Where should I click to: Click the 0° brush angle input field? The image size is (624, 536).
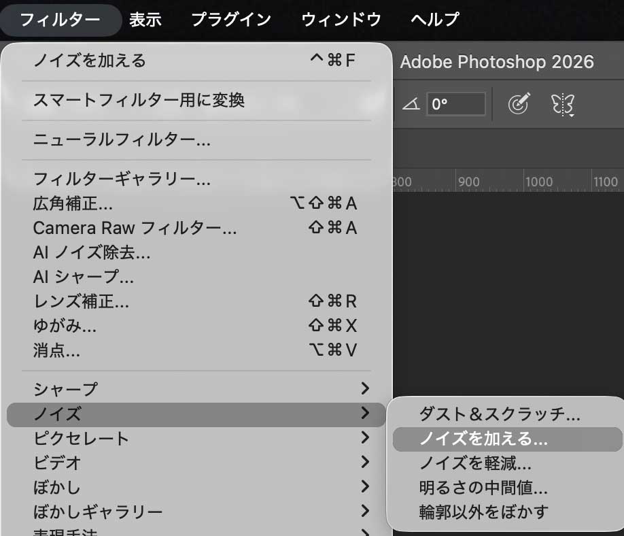[455, 103]
